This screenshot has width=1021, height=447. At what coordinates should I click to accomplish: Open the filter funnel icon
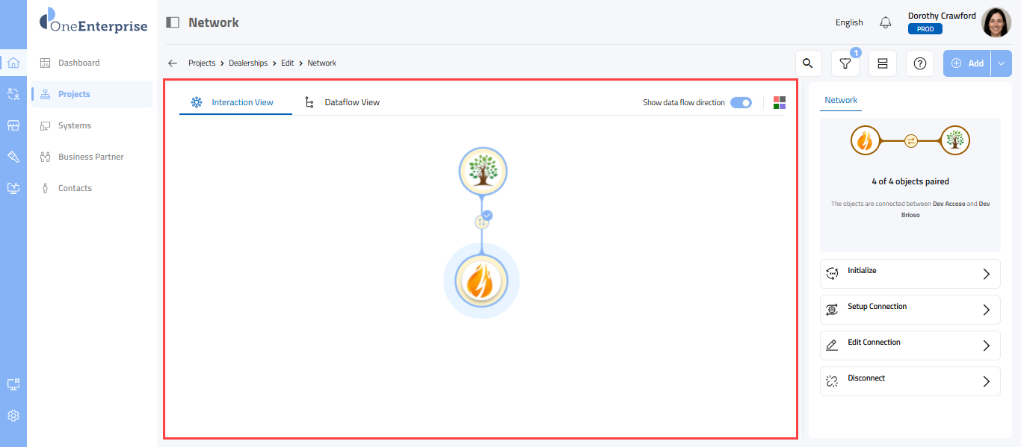click(x=845, y=64)
